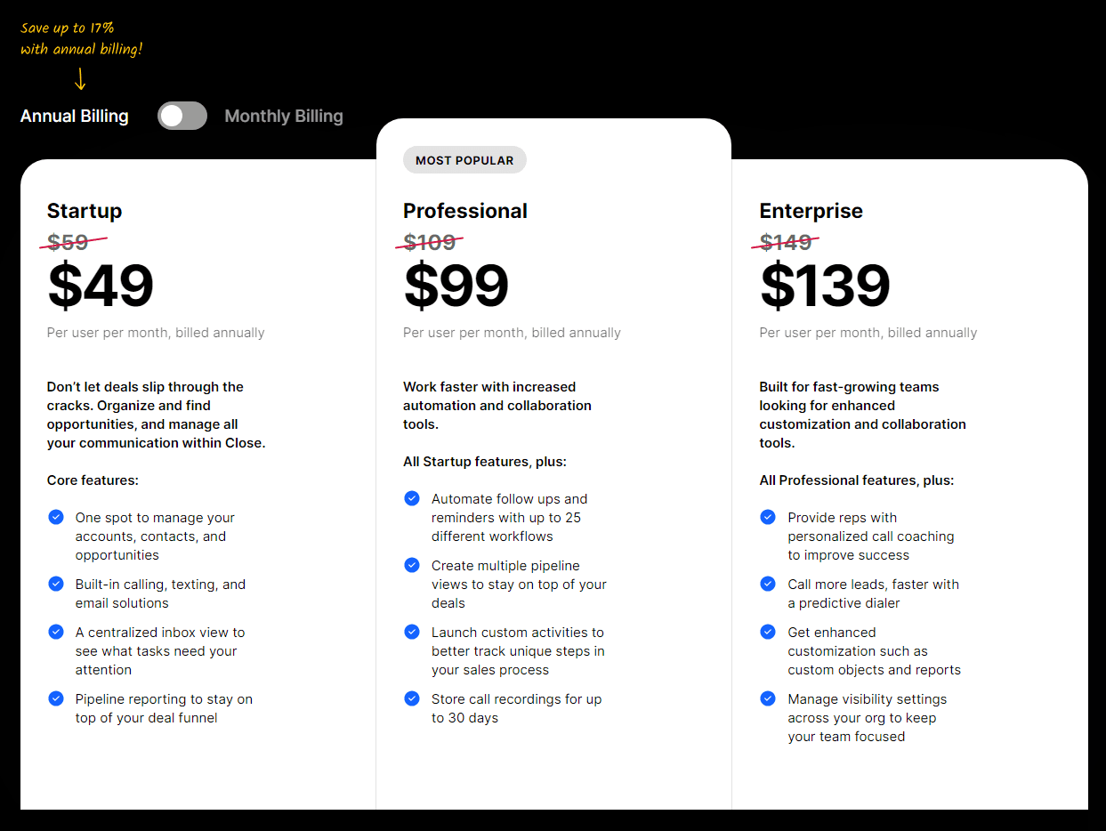This screenshot has height=831, width=1106.
Task: Select the 'Annual Billing' label
Action: pos(74,116)
